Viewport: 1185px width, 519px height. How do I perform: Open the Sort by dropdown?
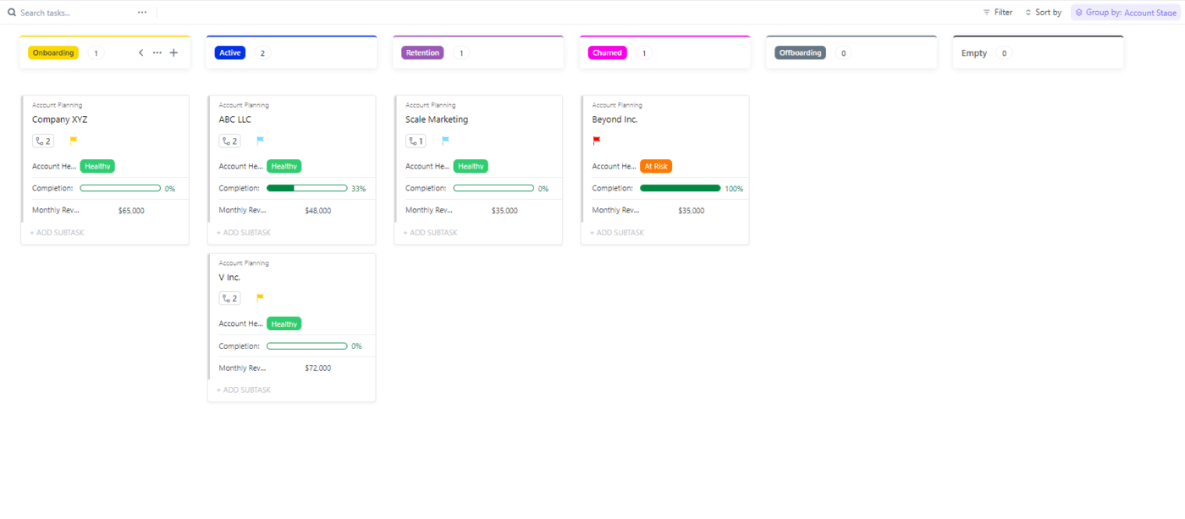pyautogui.click(x=1043, y=13)
